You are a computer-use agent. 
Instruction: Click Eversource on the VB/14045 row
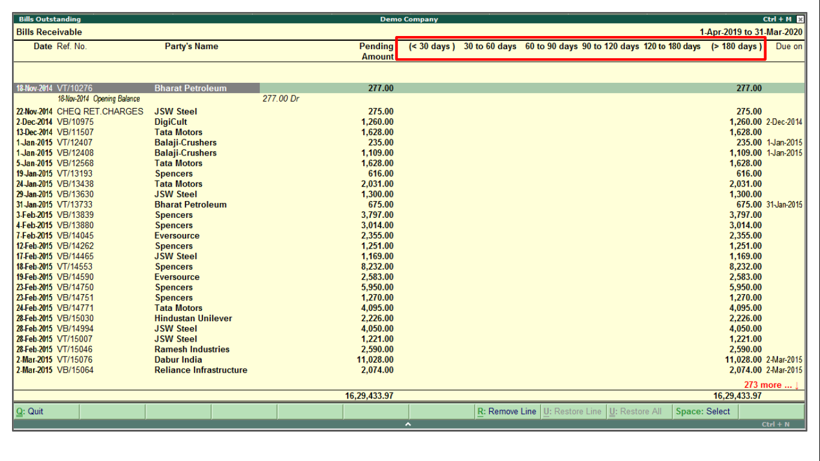click(176, 236)
